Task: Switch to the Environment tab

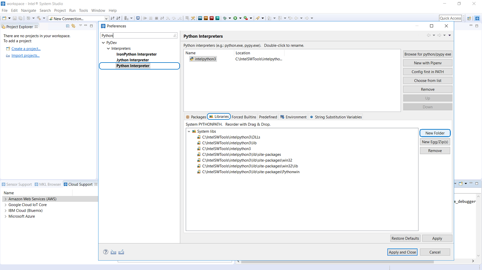Action: coord(293,117)
